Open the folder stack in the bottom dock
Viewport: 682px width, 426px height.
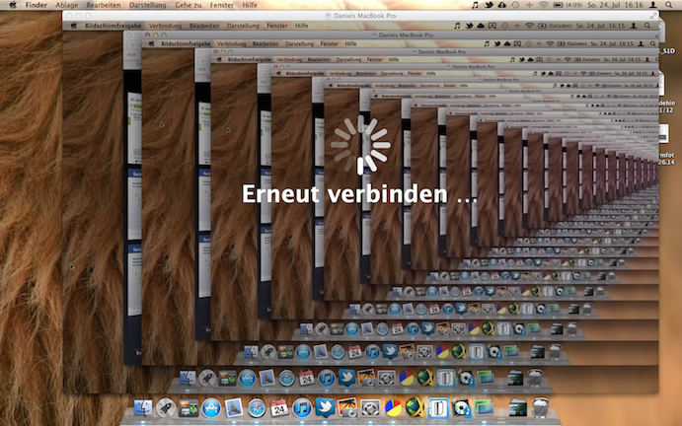tap(518, 408)
